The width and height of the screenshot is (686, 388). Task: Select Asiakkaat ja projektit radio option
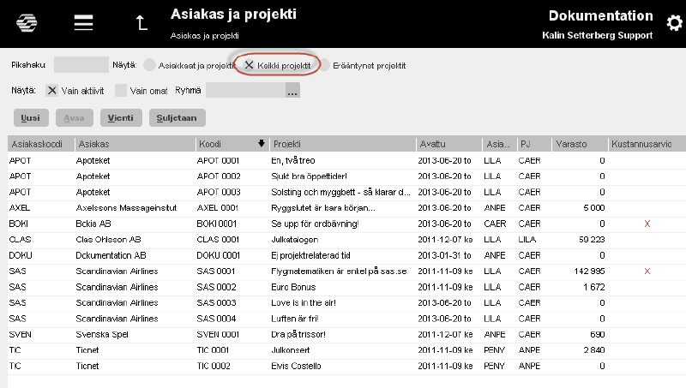pyautogui.click(x=149, y=65)
